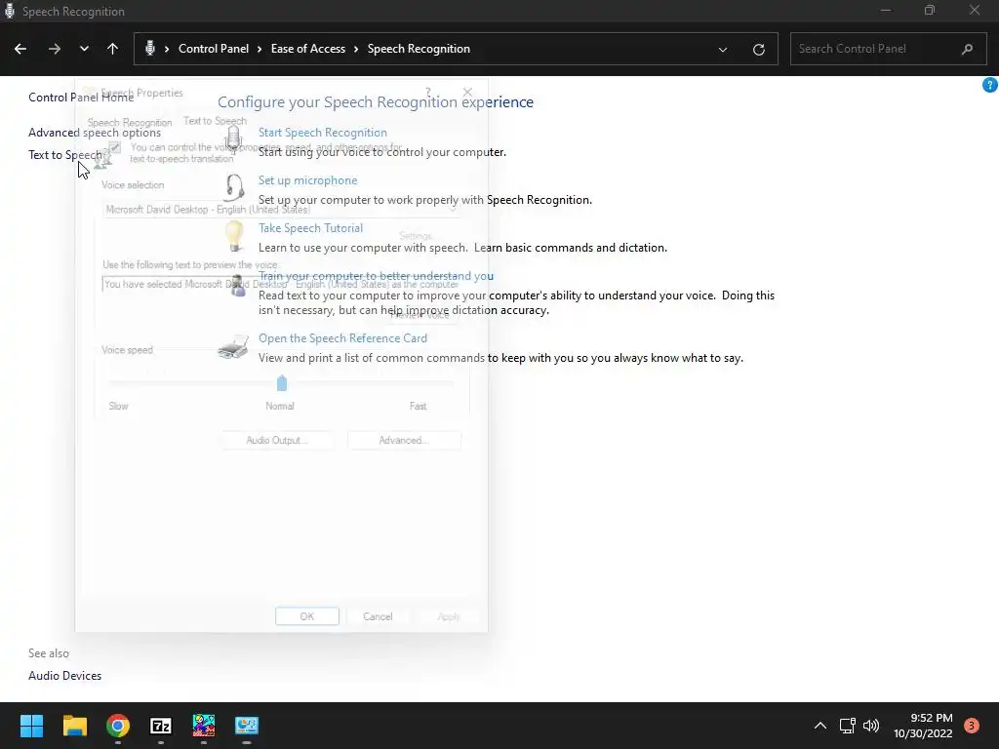Click the microphone icon in address bar
999x749 pixels.
[150, 49]
